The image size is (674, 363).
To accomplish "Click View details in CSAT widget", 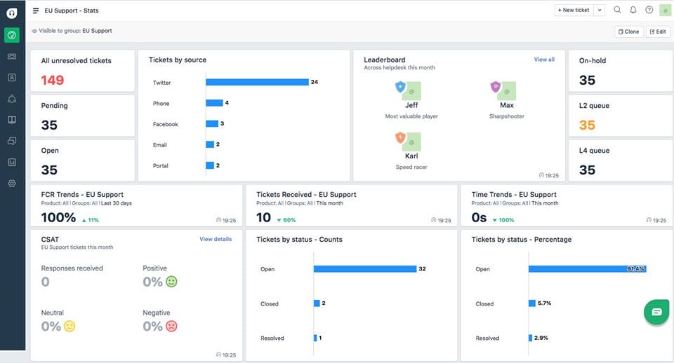I will 216,239.
